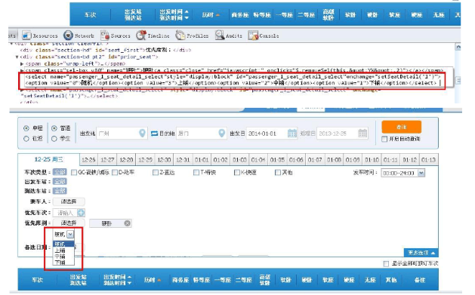Click 商务座 column header in top table
This screenshot has width=475, height=295.
pos(240,15)
